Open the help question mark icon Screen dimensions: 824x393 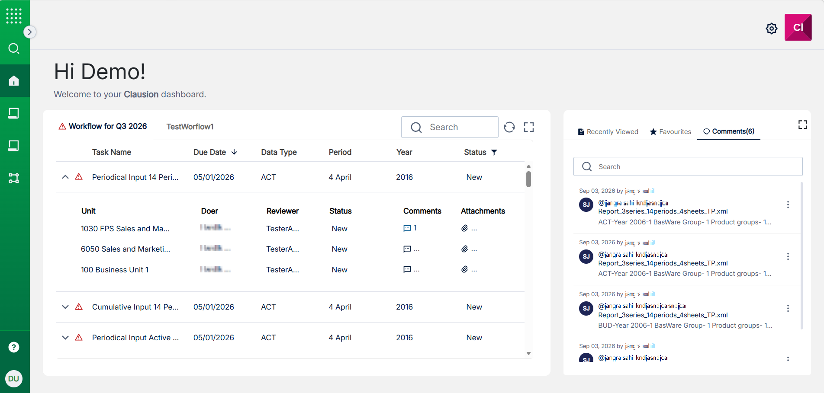coord(14,347)
